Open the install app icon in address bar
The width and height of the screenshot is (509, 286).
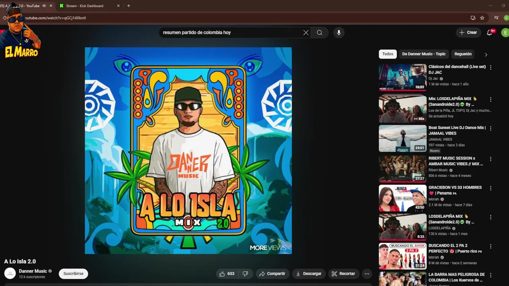473,18
